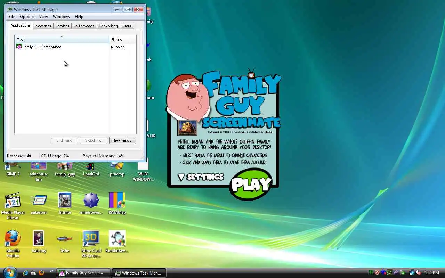Viewport: 445px width, 278px height.
Task: Click the mineswwe... mine icon
Action: [91, 204]
